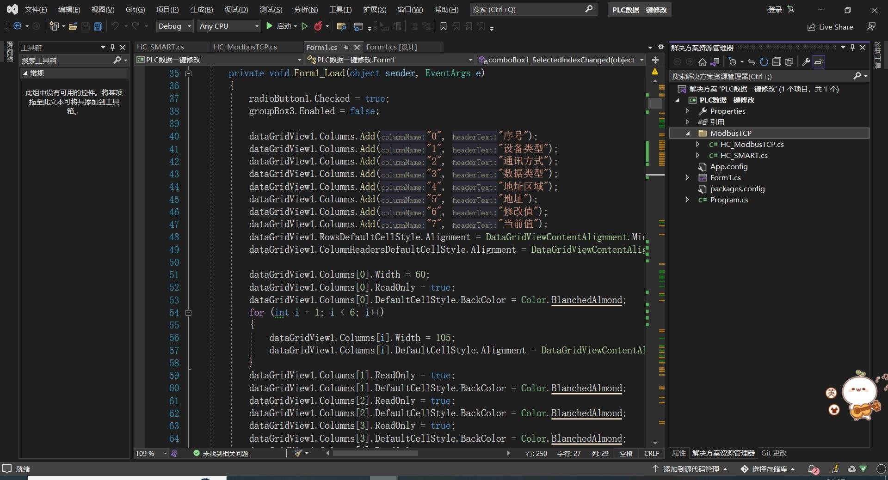
Task: Click the Live Share button
Action: (x=830, y=27)
